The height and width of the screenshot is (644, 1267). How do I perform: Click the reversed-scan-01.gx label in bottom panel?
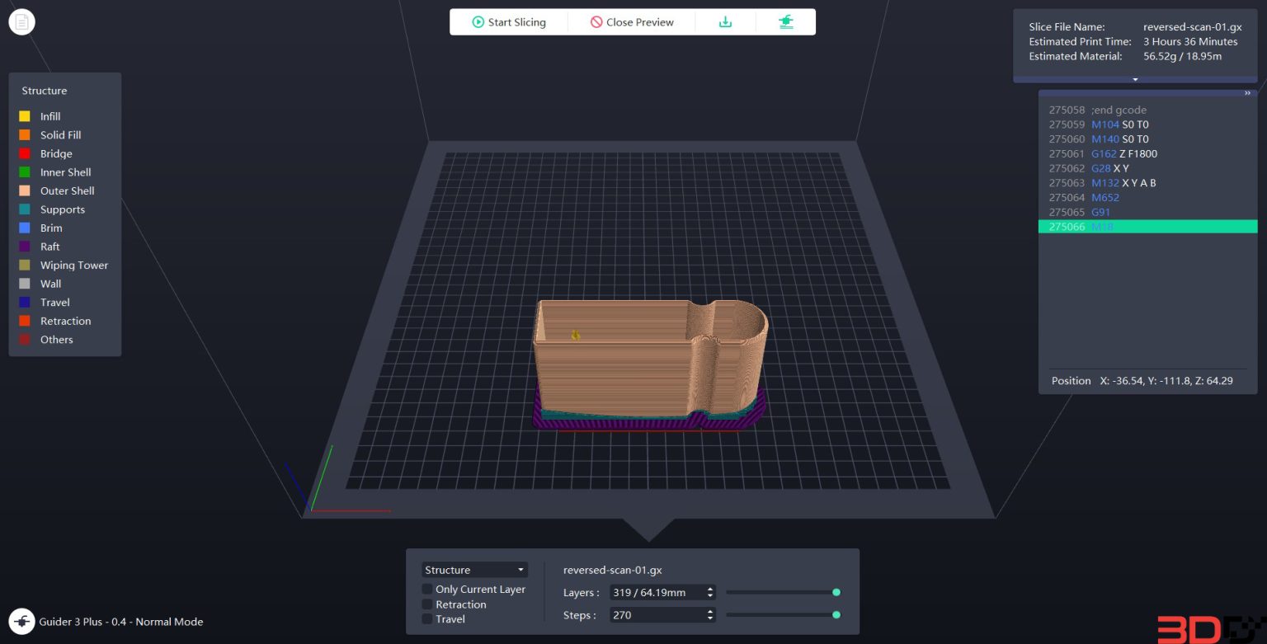[612, 570]
